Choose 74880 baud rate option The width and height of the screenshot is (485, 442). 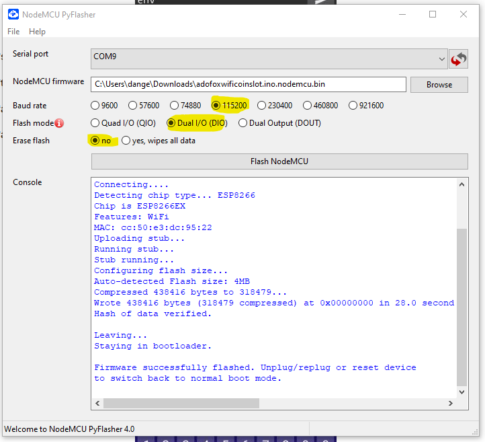click(x=175, y=106)
